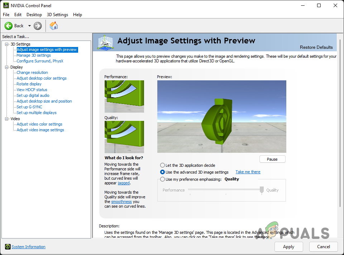Open View HDCP status
Viewport: 344px width, 255px height.
(32, 90)
